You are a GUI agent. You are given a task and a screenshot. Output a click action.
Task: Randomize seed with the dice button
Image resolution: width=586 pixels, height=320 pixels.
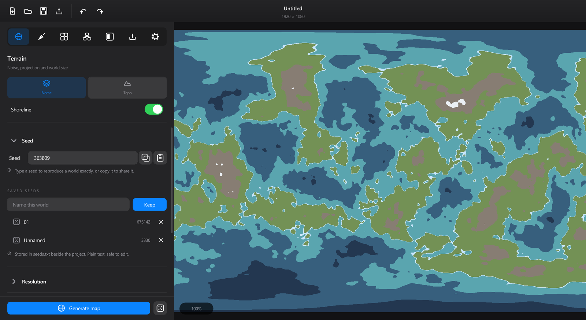click(x=160, y=308)
